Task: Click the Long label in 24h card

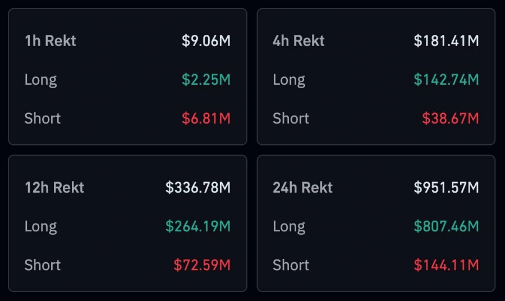Action: pos(289,227)
